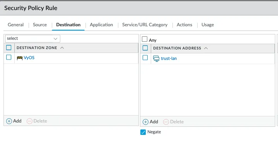Delete the selected destination zone

pyautogui.click(x=37, y=121)
